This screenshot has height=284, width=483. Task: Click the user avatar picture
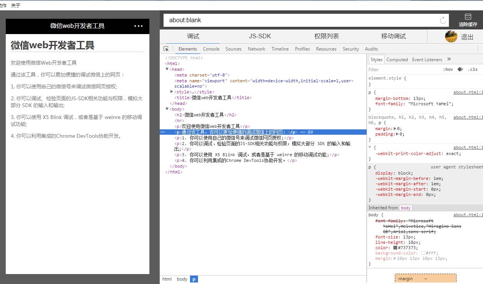click(451, 36)
